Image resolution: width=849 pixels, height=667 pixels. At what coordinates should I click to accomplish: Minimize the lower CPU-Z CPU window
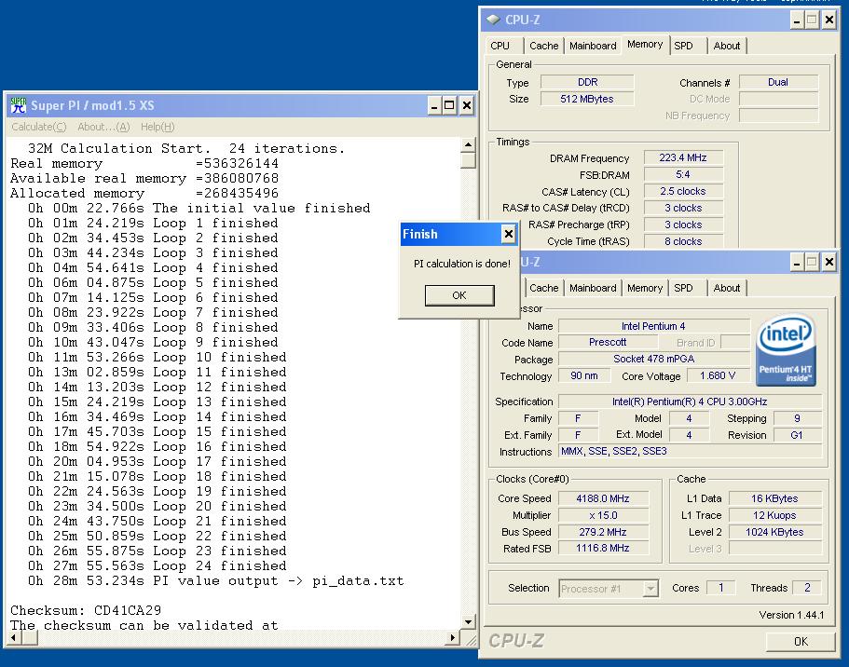click(x=797, y=263)
